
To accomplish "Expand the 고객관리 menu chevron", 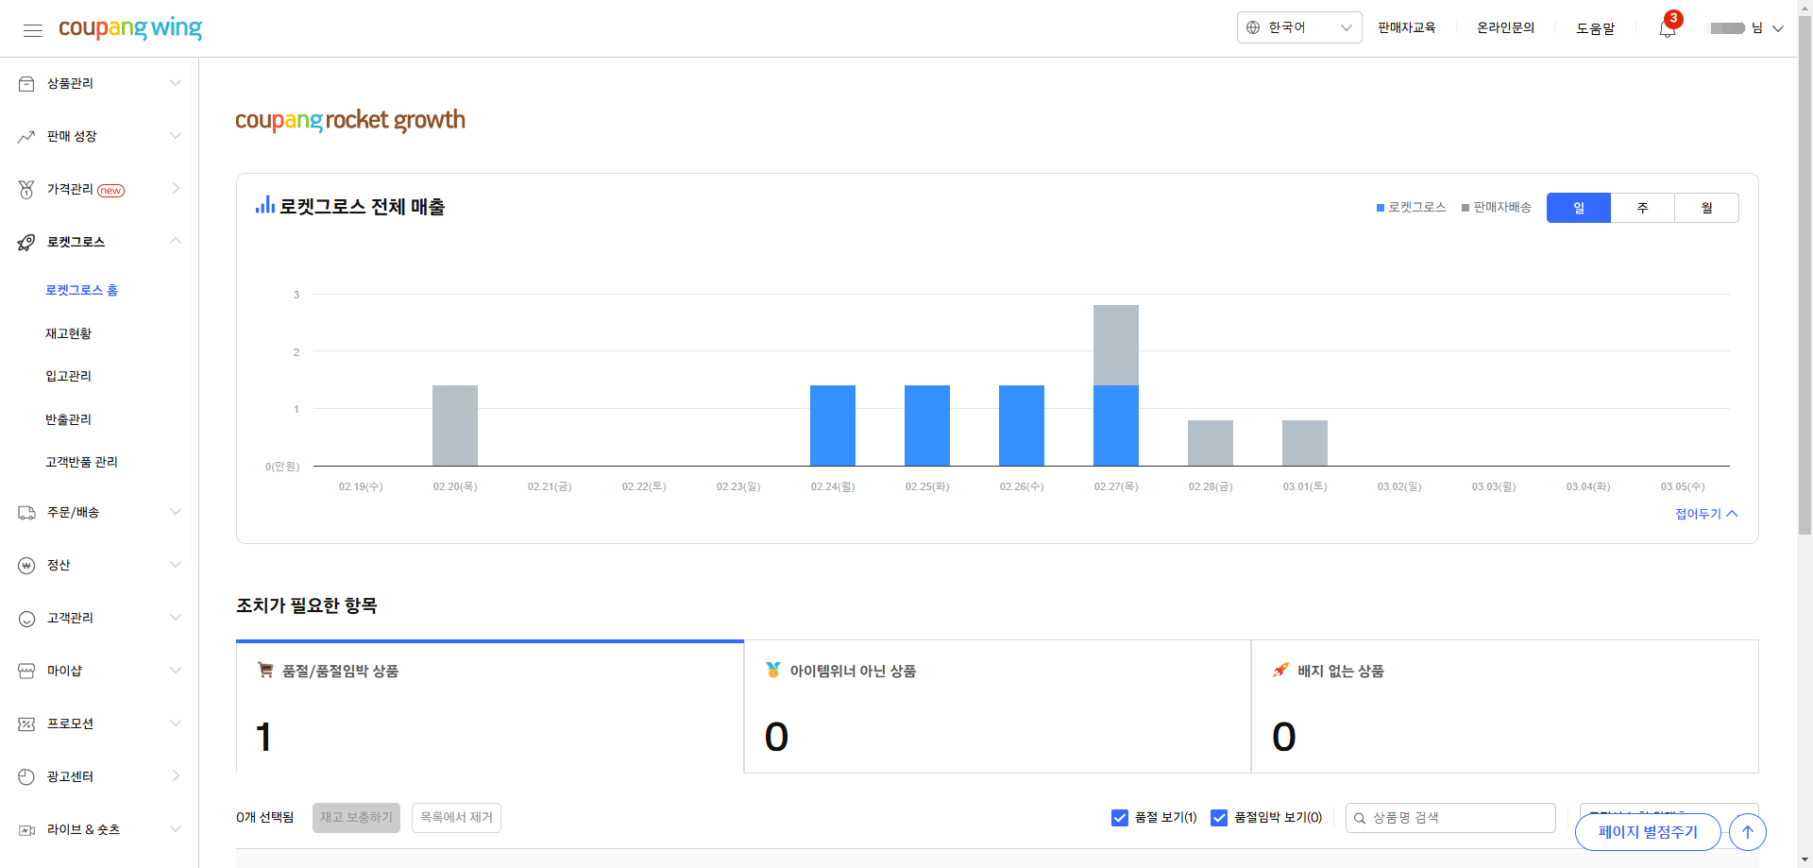I will 176,618.
